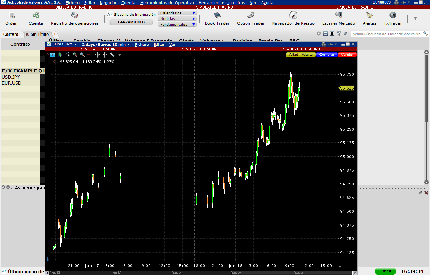This screenshot has height=275, width=430.
Task: Remove the Ú/CH quote line from chart
Action: click(x=53, y=62)
